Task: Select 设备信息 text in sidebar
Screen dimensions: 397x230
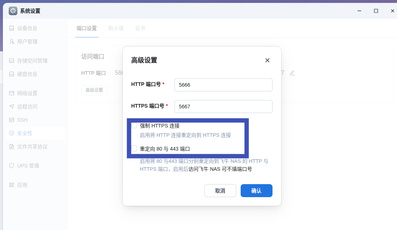Action: click(28, 28)
